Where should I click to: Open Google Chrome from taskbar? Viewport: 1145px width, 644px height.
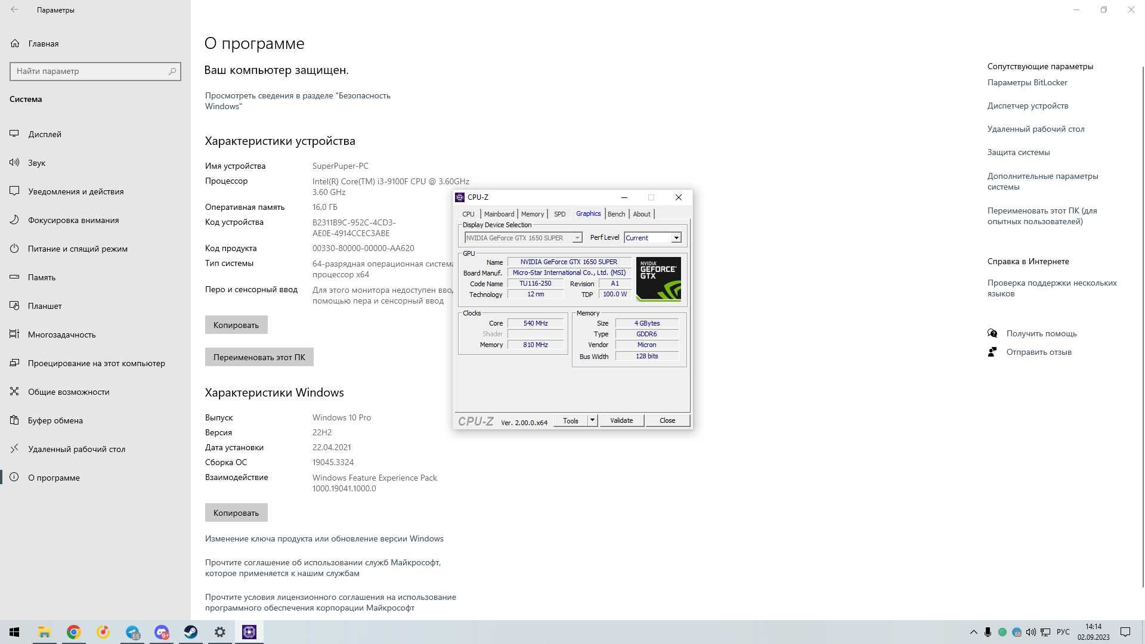point(73,632)
